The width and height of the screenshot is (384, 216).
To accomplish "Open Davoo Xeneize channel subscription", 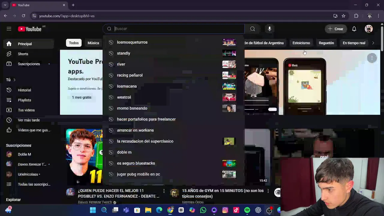I will click(29, 164).
